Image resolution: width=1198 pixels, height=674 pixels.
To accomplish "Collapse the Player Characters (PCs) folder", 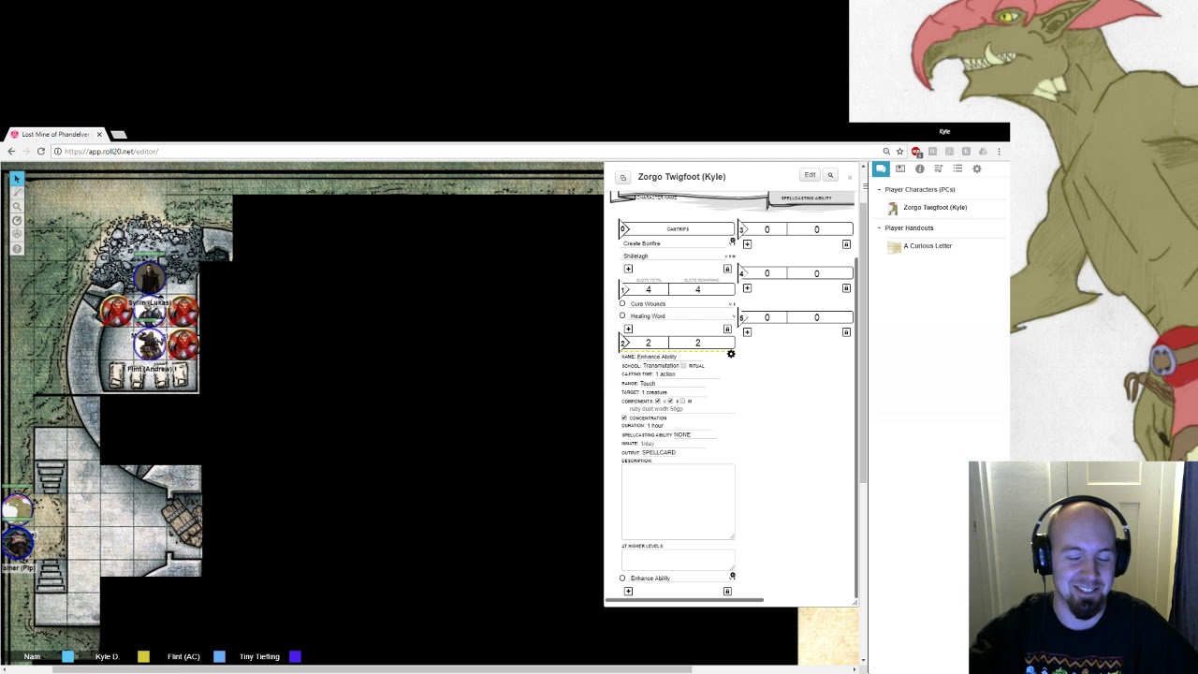I will pos(879,190).
